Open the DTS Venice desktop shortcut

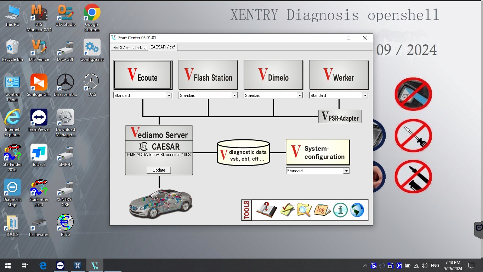tap(39, 51)
